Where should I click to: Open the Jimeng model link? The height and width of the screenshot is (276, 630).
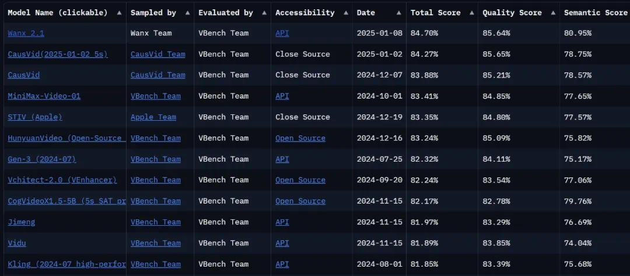(x=21, y=222)
